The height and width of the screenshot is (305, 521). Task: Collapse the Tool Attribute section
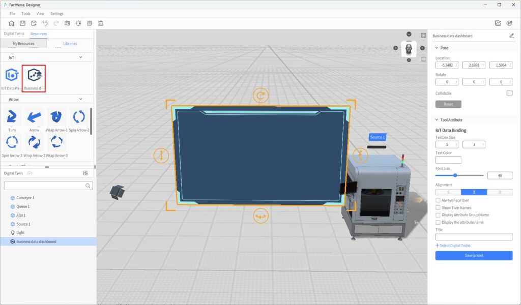[x=437, y=120]
